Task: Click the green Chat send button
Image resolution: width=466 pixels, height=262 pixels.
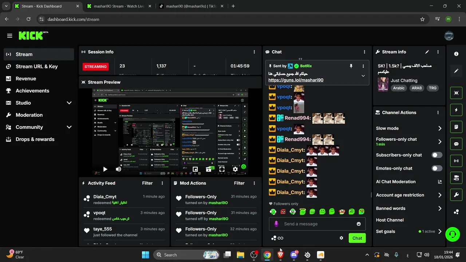Action: (357, 238)
